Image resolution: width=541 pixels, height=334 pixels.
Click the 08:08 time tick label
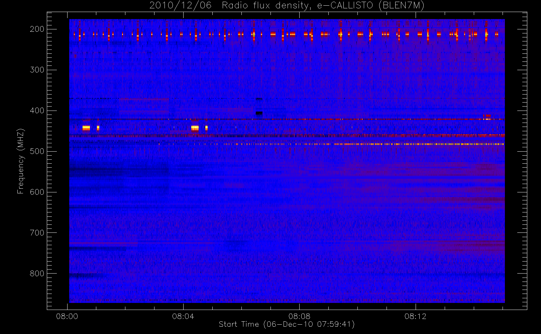tap(299, 316)
